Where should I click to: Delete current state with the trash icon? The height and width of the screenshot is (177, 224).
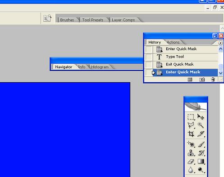click(213, 80)
